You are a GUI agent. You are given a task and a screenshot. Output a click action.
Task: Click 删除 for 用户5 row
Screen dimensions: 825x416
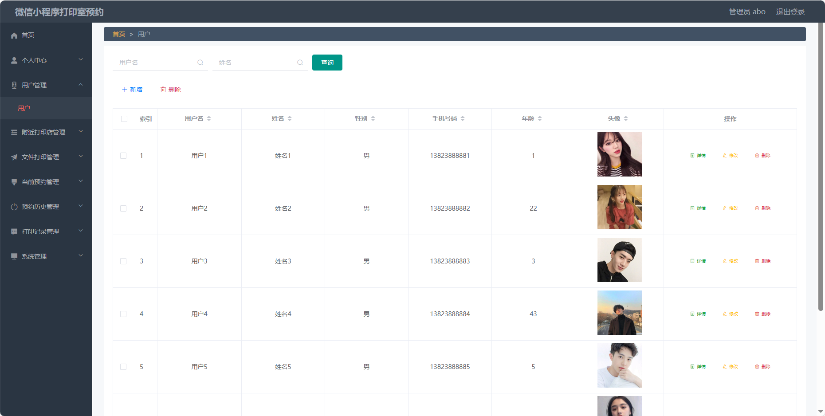coord(763,367)
